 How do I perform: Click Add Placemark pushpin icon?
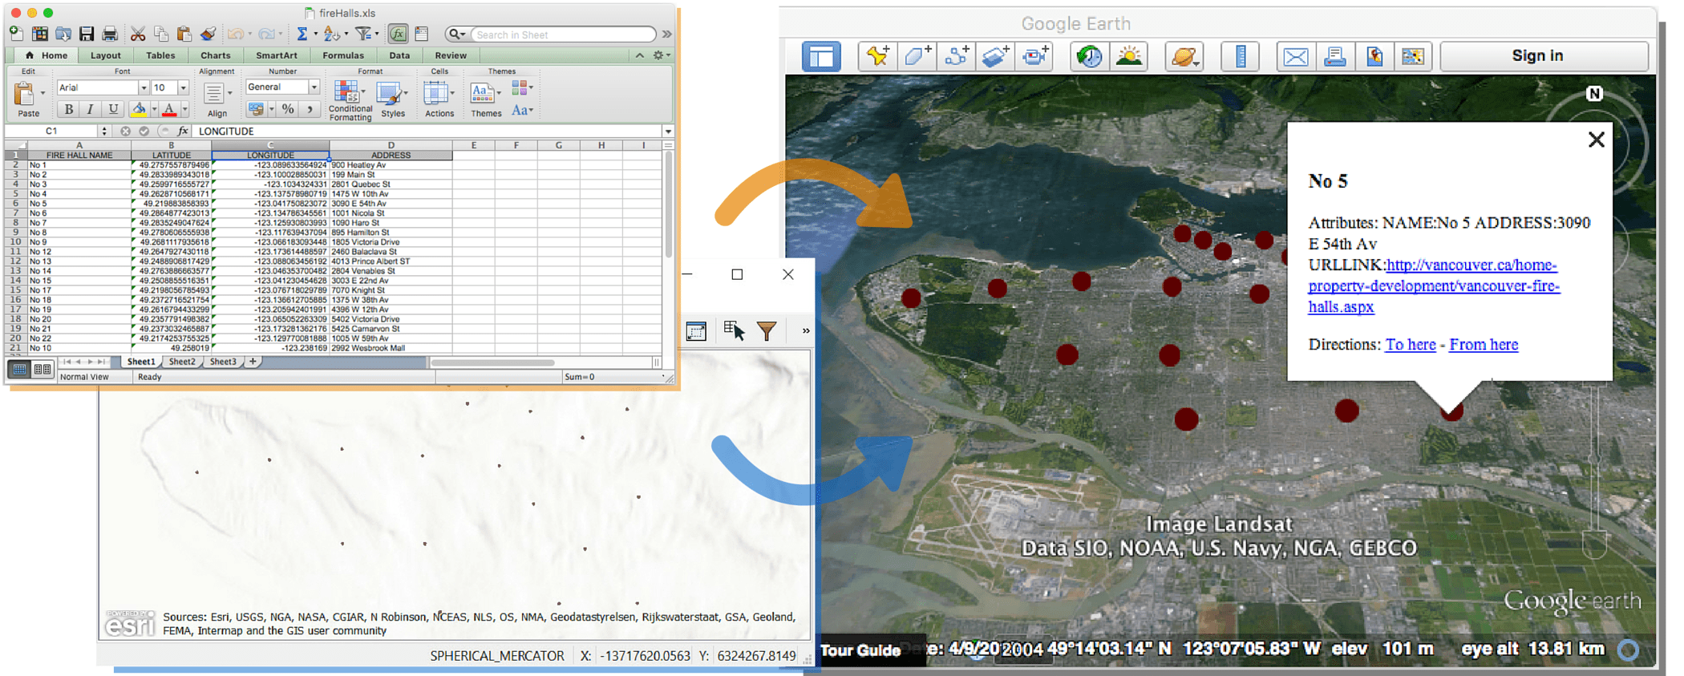click(x=877, y=56)
